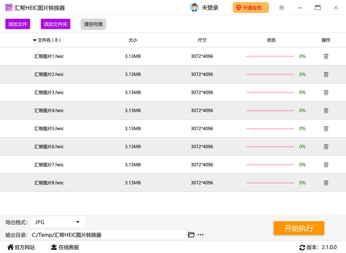The height and width of the screenshot is (253, 346).
Task: Open the output folder browse icon
Action: tap(191, 235)
